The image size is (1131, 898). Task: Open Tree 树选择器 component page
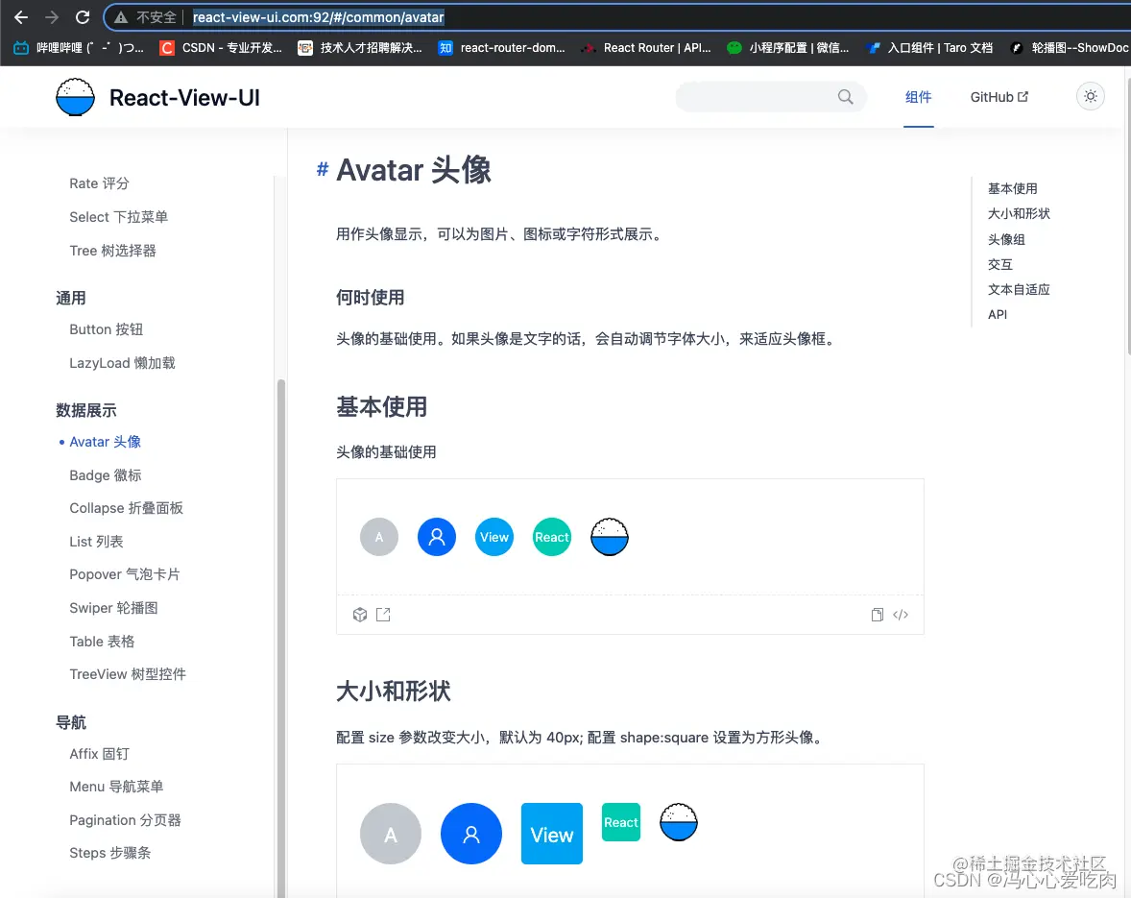click(115, 250)
